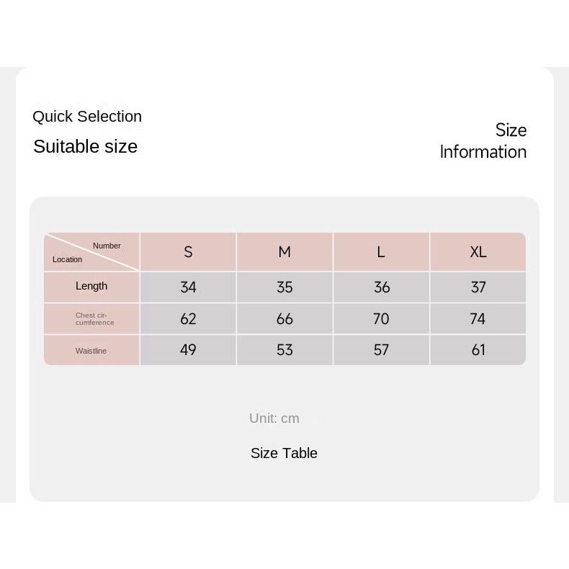Click the Unit: cm note
This screenshot has width=569, height=569.
pos(274,418)
